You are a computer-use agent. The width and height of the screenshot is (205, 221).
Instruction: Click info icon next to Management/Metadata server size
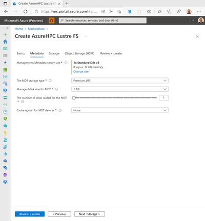66,63
